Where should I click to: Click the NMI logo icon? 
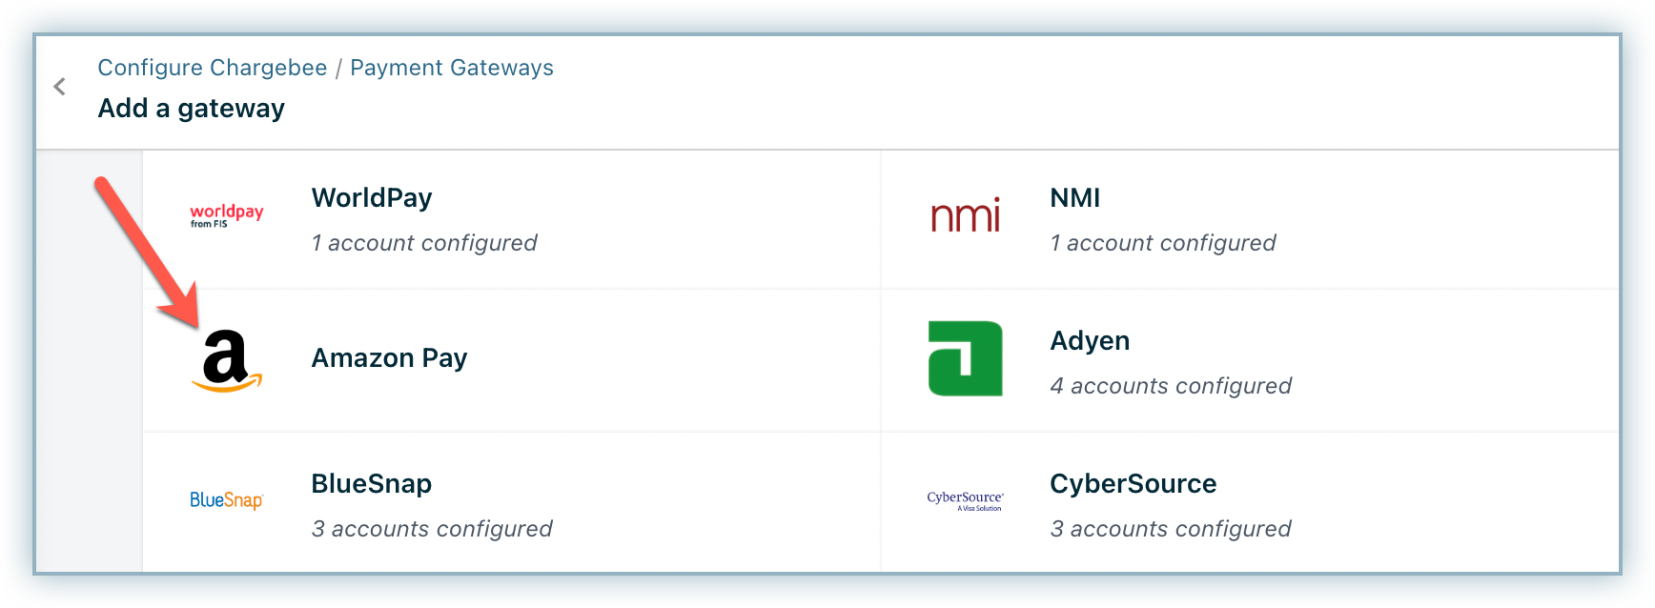pos(965,216)
